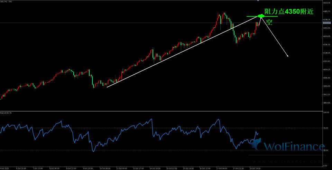The image size is (332, 170).
Task: Click the WolFinance brand name text
Action: (294, 147)
